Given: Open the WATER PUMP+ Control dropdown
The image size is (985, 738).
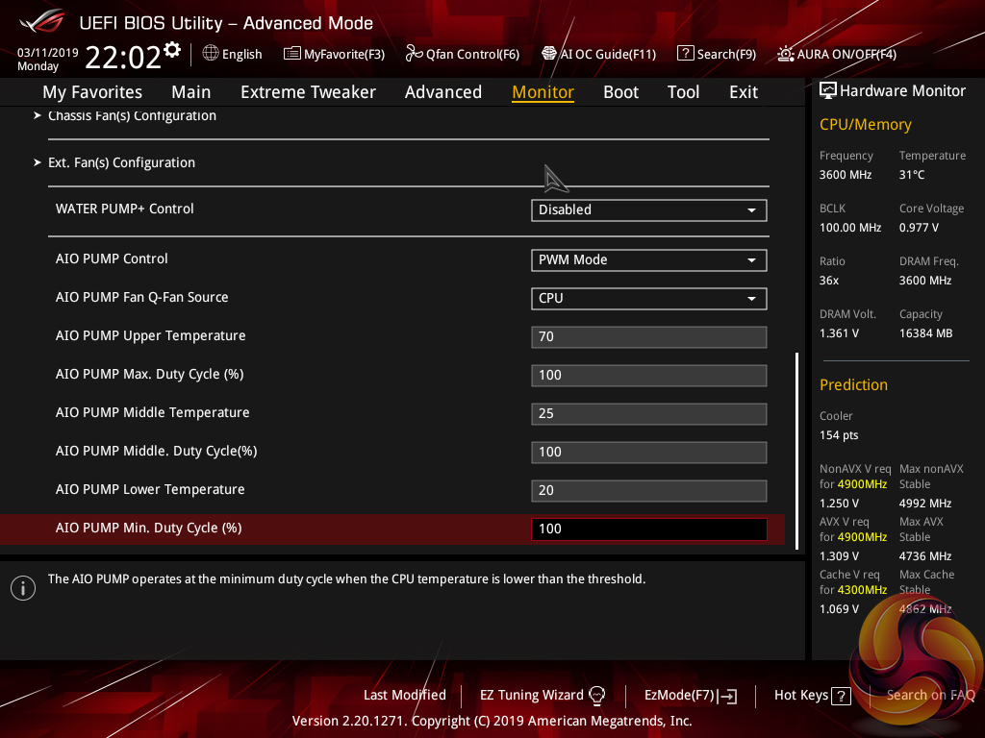Looking at the screenshot, I should 649,210.
